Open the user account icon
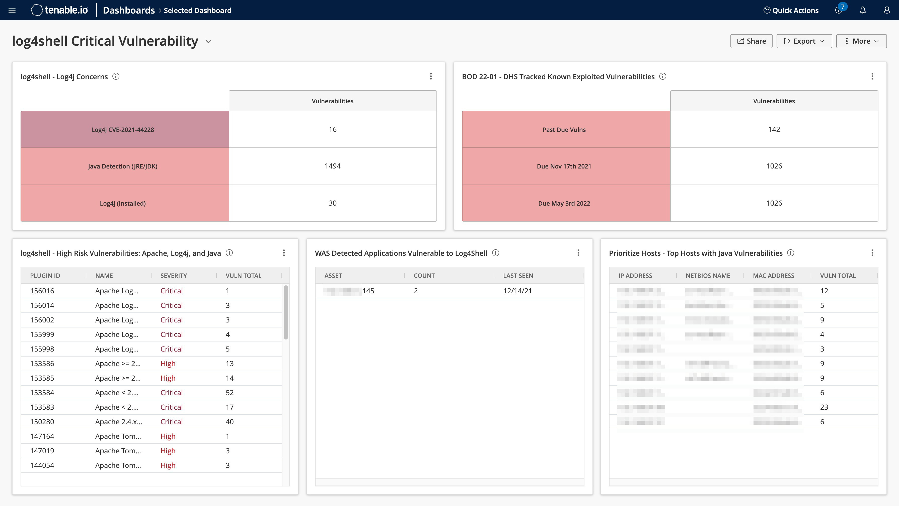The width and height of the screenshot is (899, 507). (886, 10)
